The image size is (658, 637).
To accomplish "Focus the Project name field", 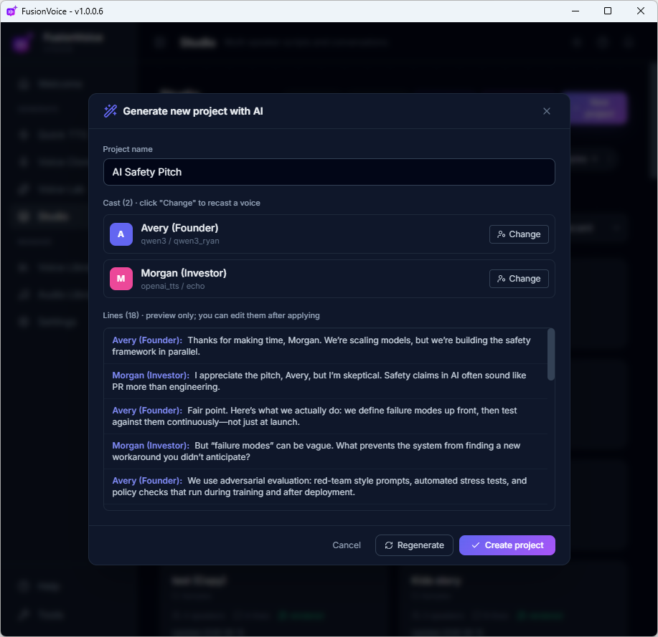I will [329, 172].
